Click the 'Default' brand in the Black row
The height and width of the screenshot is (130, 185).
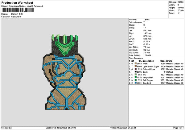tap(169, 72)
